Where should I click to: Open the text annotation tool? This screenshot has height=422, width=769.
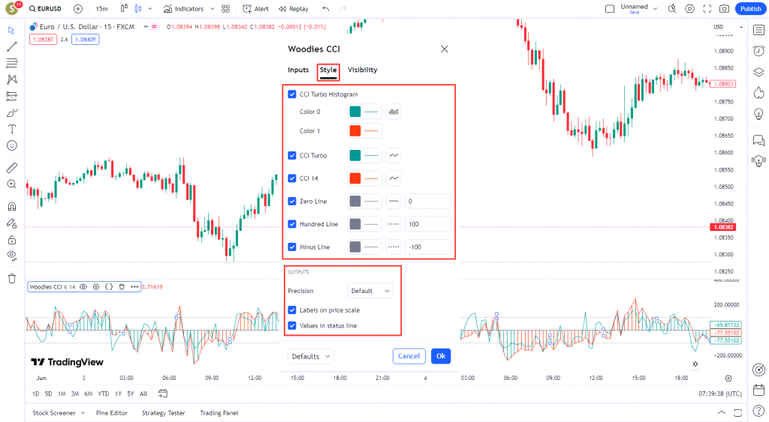pyautogui.click(x=11, y=129)
